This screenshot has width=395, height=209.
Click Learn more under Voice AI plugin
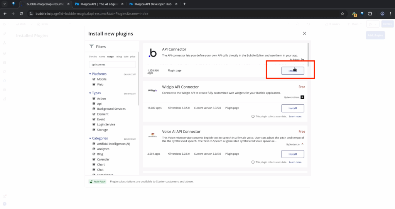pyautogui.click(x=295, y=162)
